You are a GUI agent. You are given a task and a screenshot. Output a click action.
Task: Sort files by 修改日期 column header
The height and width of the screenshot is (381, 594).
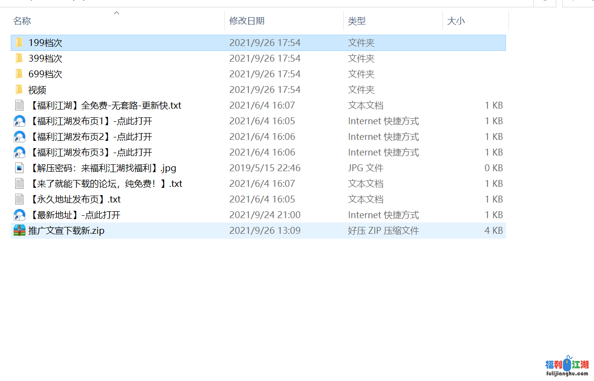point(247,21)
